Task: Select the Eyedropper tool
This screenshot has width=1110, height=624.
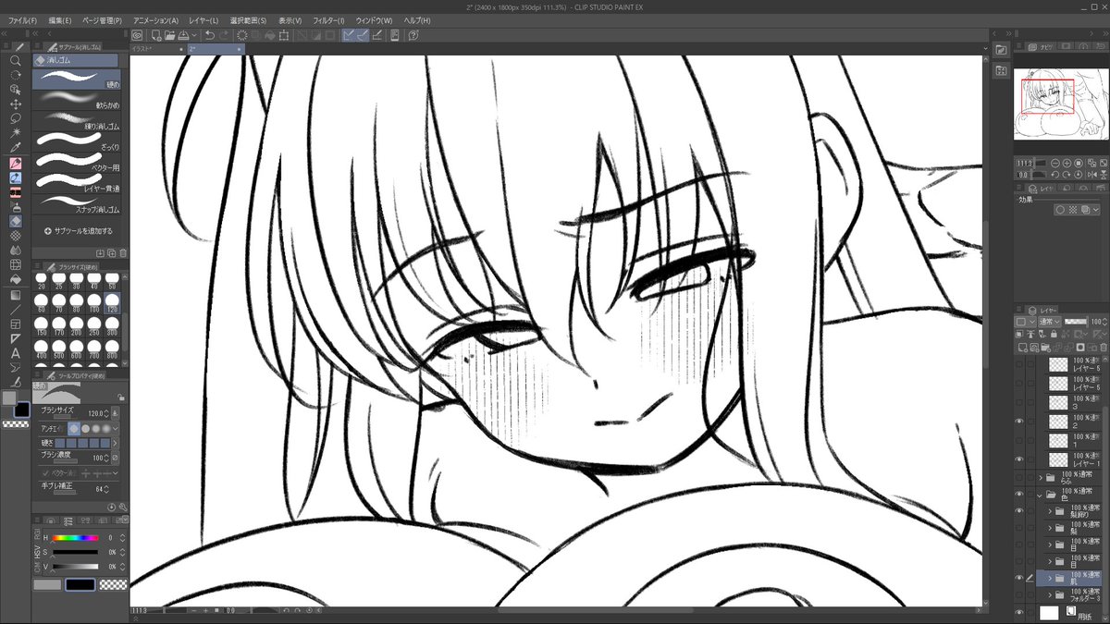Action: 16,148
